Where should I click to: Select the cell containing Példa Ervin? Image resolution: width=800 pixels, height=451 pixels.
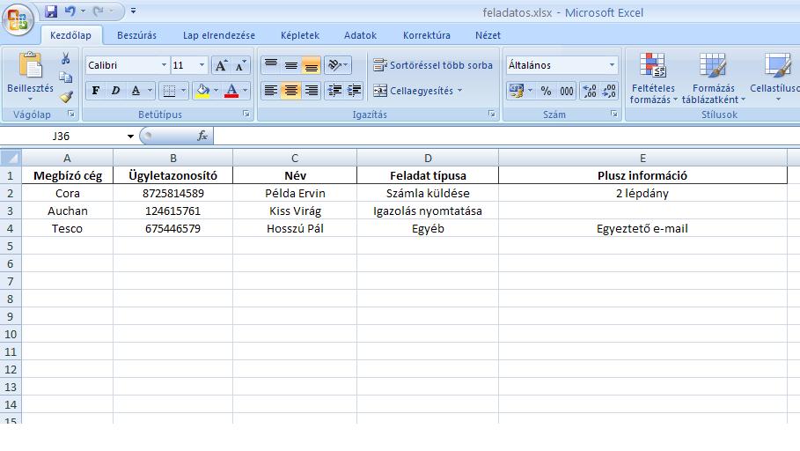coord(295,193)
